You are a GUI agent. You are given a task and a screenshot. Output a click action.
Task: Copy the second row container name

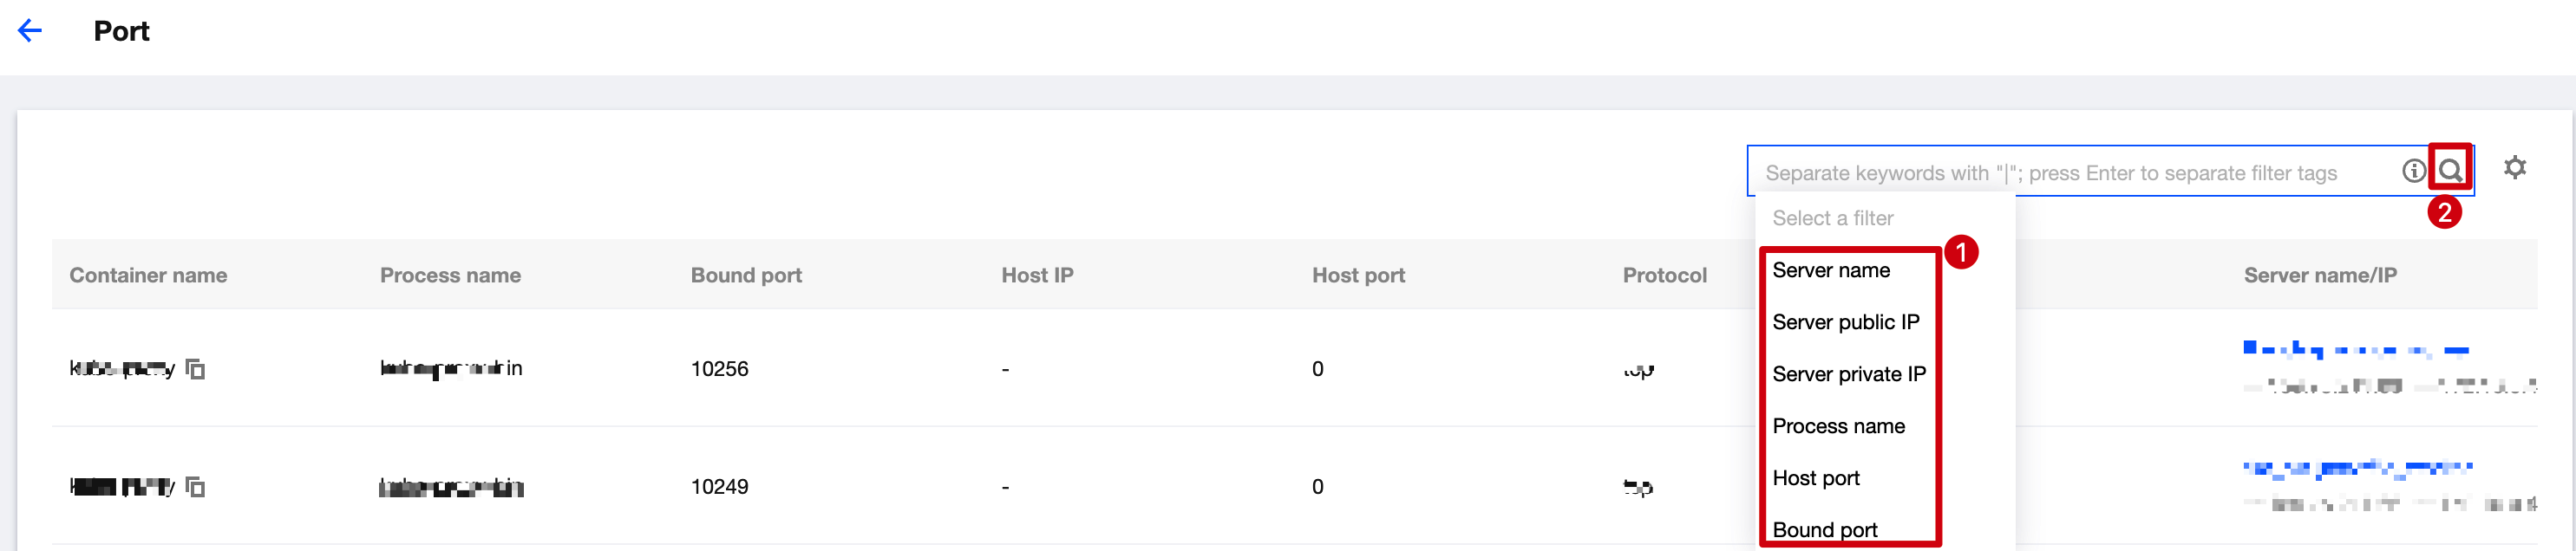tap(196, 487)
